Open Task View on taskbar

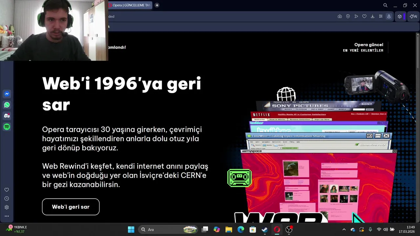[x=205, y=229]
